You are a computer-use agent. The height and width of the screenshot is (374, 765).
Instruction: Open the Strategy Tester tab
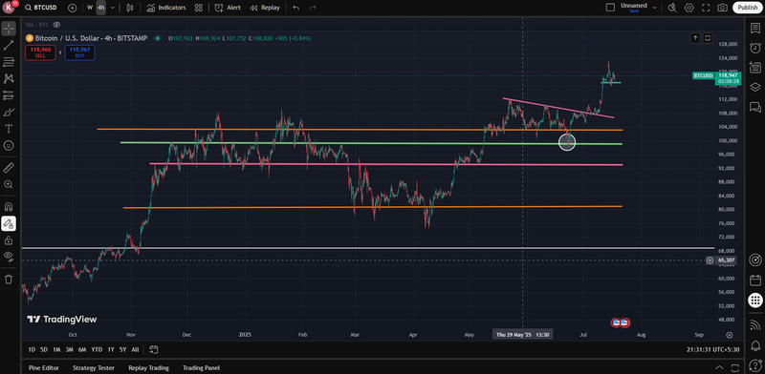click(94, 368)
